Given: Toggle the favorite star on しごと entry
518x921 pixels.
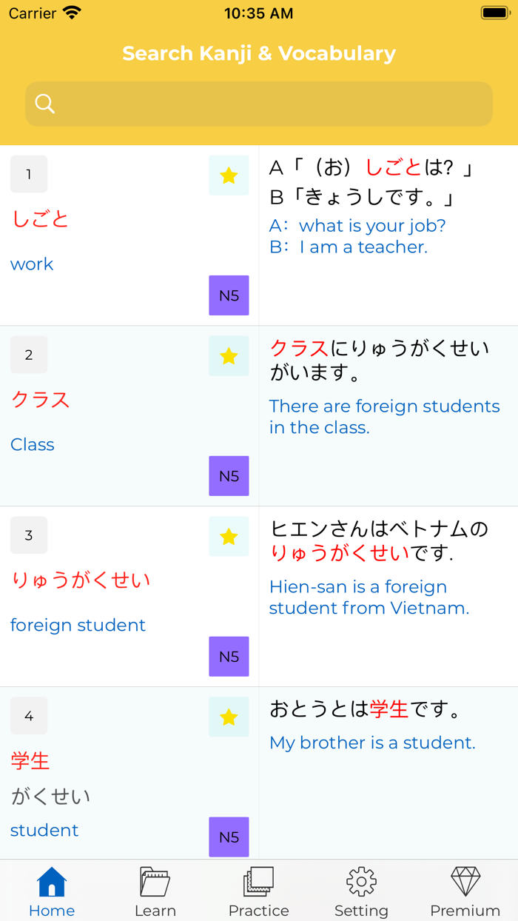Looking at the screenshot, I should pyautogui.click(x=229, y=175).
